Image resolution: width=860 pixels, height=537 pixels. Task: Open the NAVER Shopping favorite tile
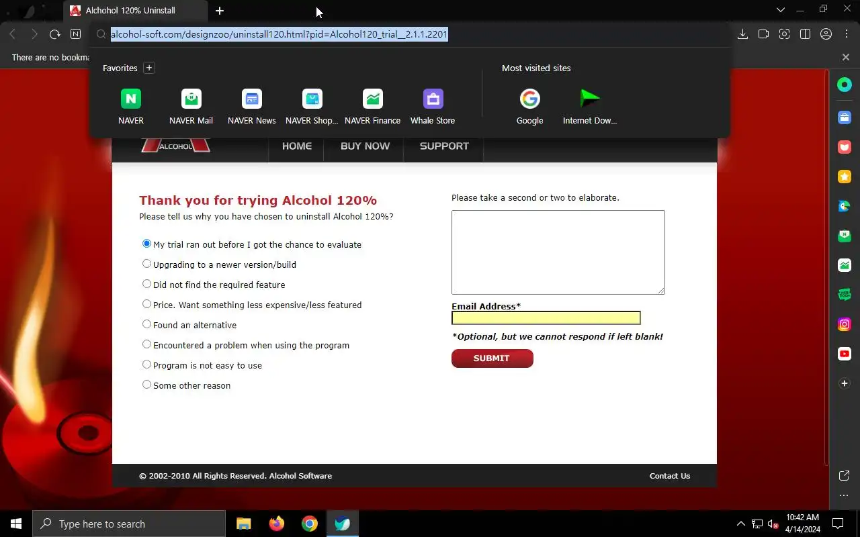coord(312,107)
